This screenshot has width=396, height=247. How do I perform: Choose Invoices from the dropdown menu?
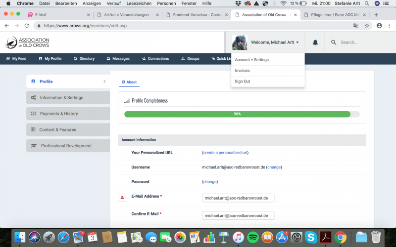[x=268, y=71]
